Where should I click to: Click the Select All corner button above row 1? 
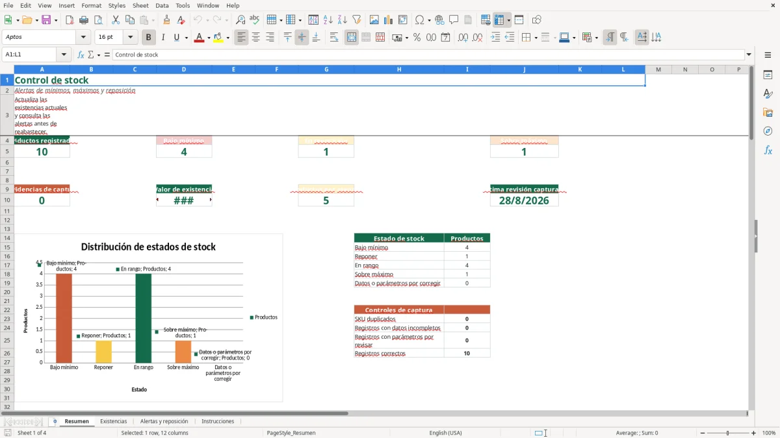pos(7,69)
